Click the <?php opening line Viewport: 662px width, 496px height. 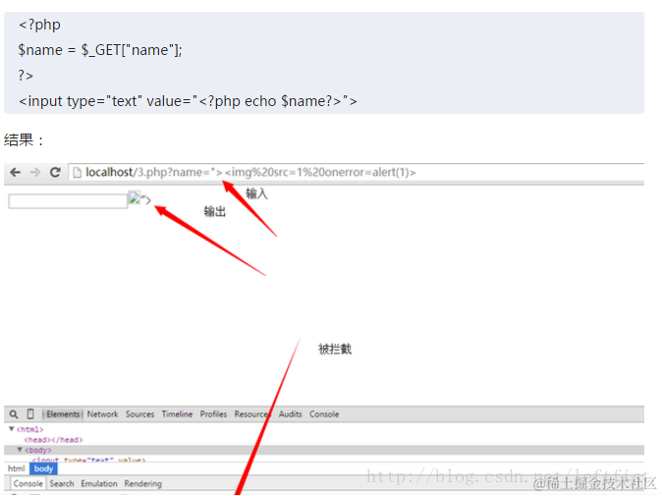[39, 25]
